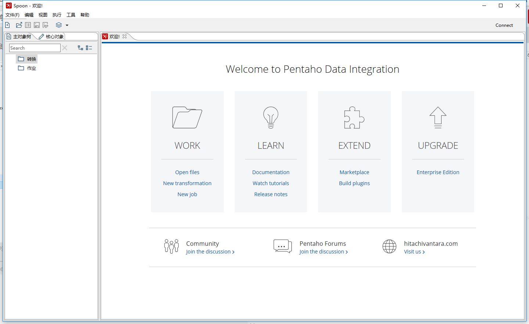The height and width of the screenshot is (324, 529).
Task: Click the UPGRADE arrow icon
Action: (438, 118)
